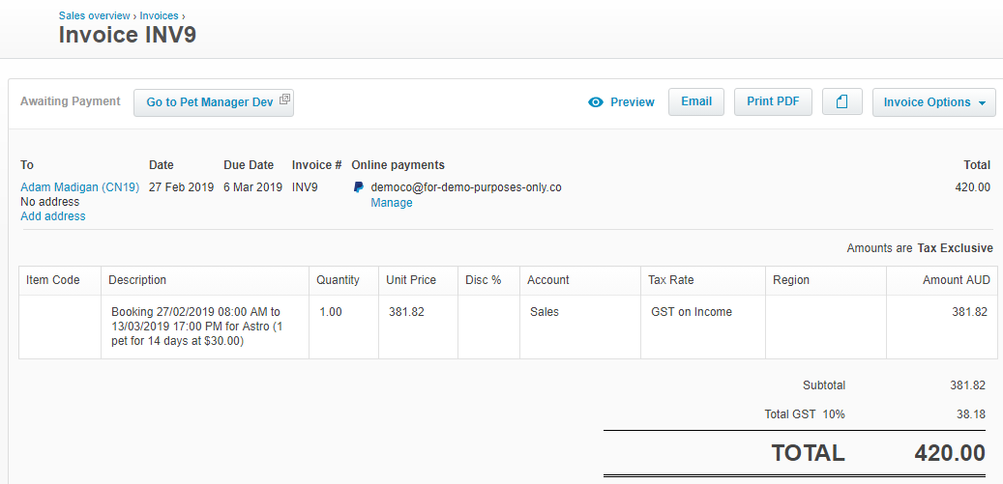Screen dimensions: 1003x484
Task: Click the Print PDF button
Action: [x=773, y=102]
